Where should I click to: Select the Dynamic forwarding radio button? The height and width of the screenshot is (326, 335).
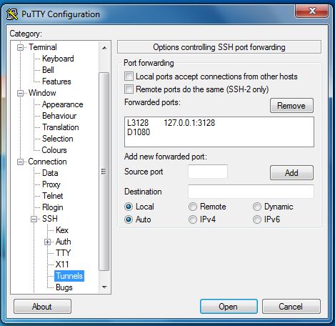(x=257, y=207)
